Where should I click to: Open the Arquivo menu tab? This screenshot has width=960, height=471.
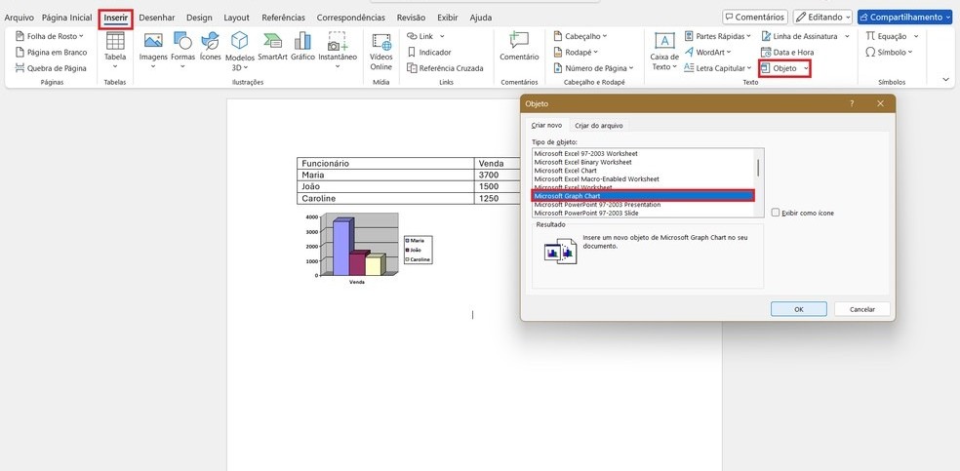(19, 18)
